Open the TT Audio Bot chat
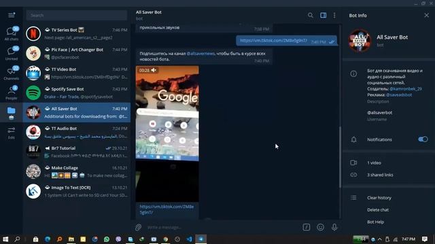 (x=77, y=132)
